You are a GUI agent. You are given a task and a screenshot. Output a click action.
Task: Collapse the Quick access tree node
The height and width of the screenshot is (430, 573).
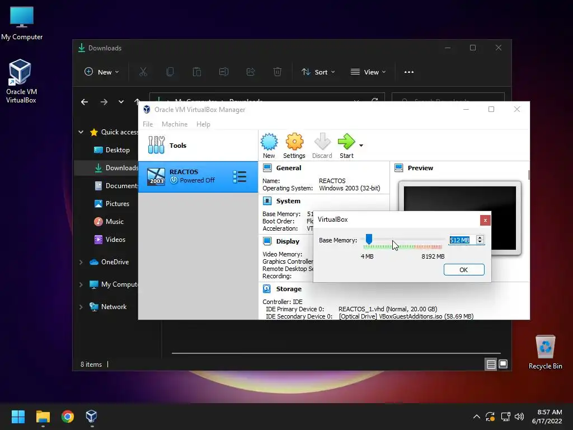point(81,132)
